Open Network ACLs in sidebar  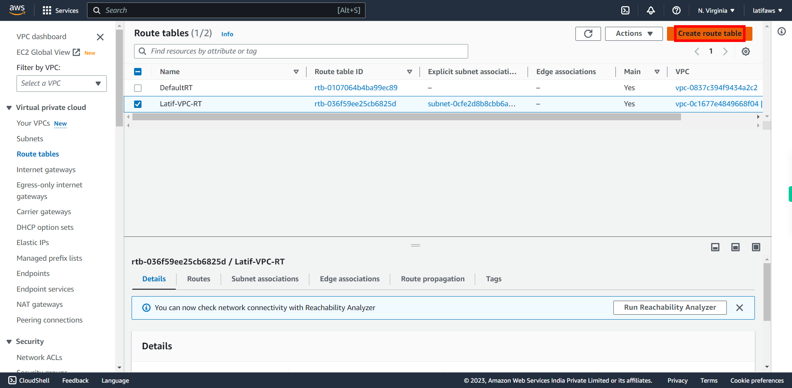[39, 358]
